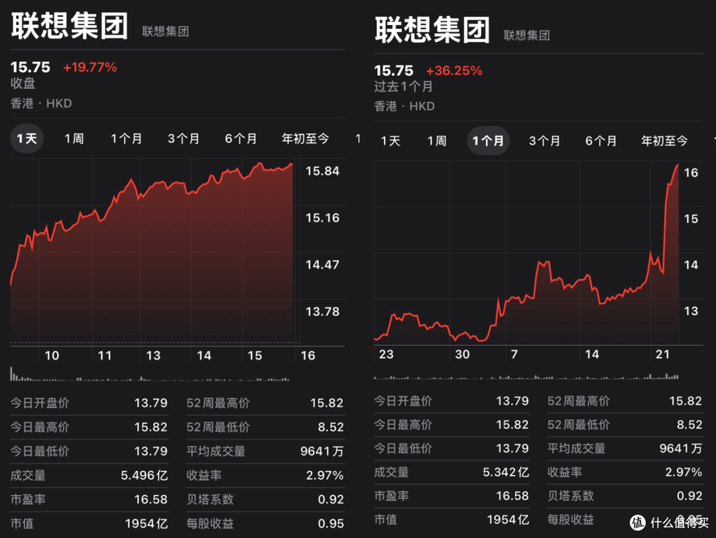This screenshot has height=538, width=716.
Task: Click 贝塔系数 row in right panel
Action: coord(625,496)
